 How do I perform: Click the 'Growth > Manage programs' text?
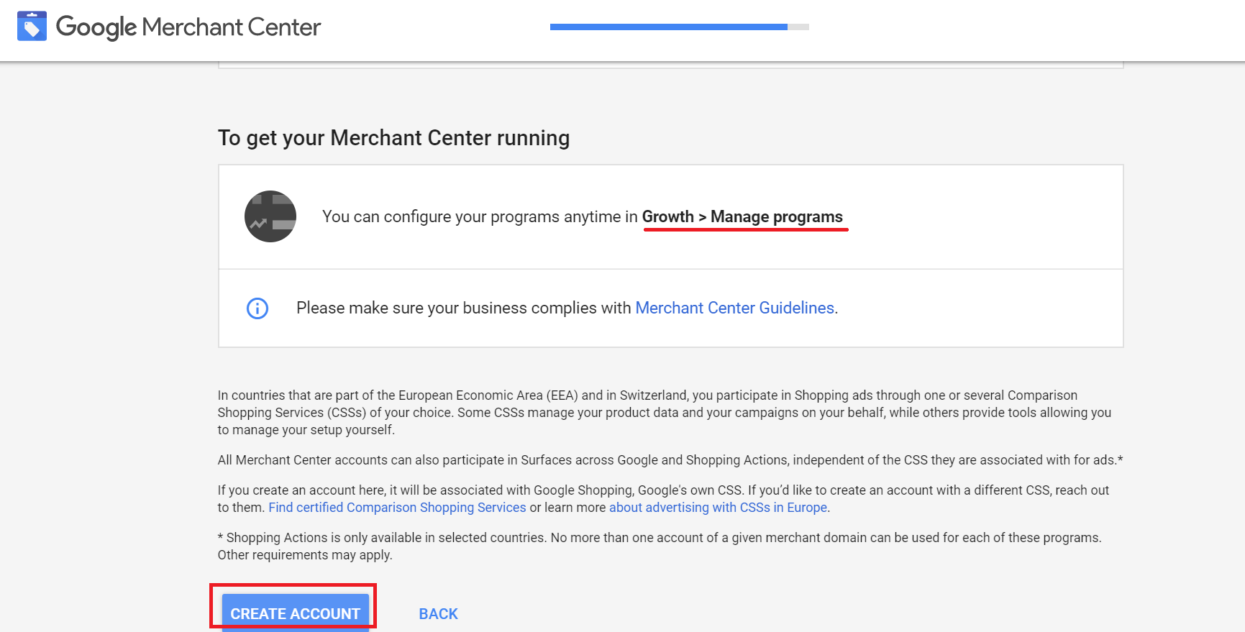click(742, 216)
